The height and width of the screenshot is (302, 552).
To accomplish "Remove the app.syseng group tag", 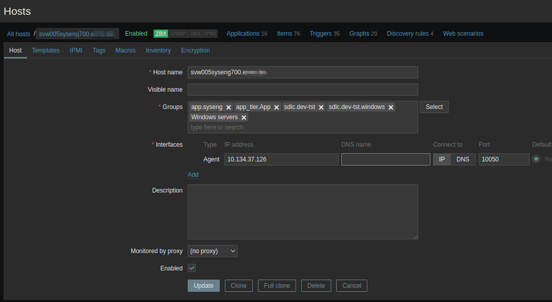I will pyautogui.click(x=228, y=107).
